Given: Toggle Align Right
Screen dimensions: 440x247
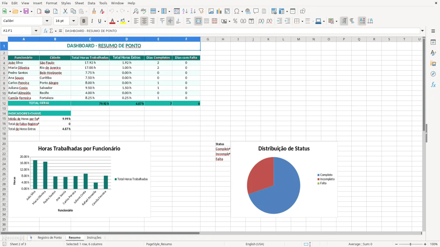Looking at the screenshot, I should pyautogui.click(x=152, y=21).
